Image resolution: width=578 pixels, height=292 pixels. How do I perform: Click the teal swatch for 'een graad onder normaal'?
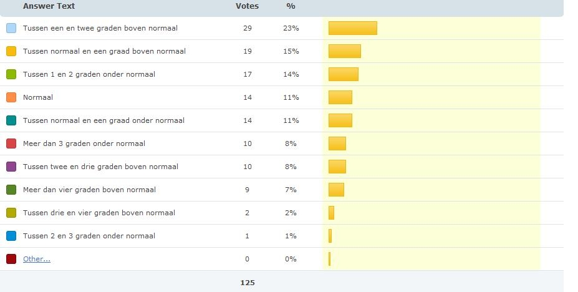pyautogui.click(x=11, y=120)
